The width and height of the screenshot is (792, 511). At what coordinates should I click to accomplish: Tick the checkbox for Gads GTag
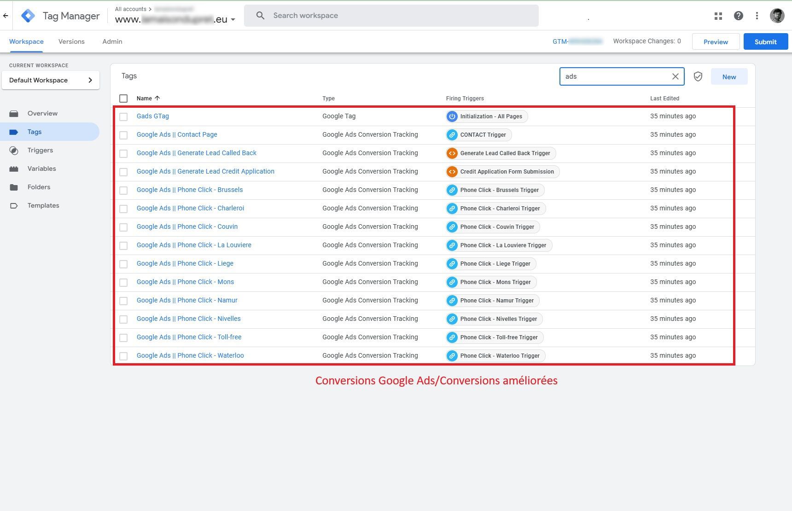(x=123, y=117)
